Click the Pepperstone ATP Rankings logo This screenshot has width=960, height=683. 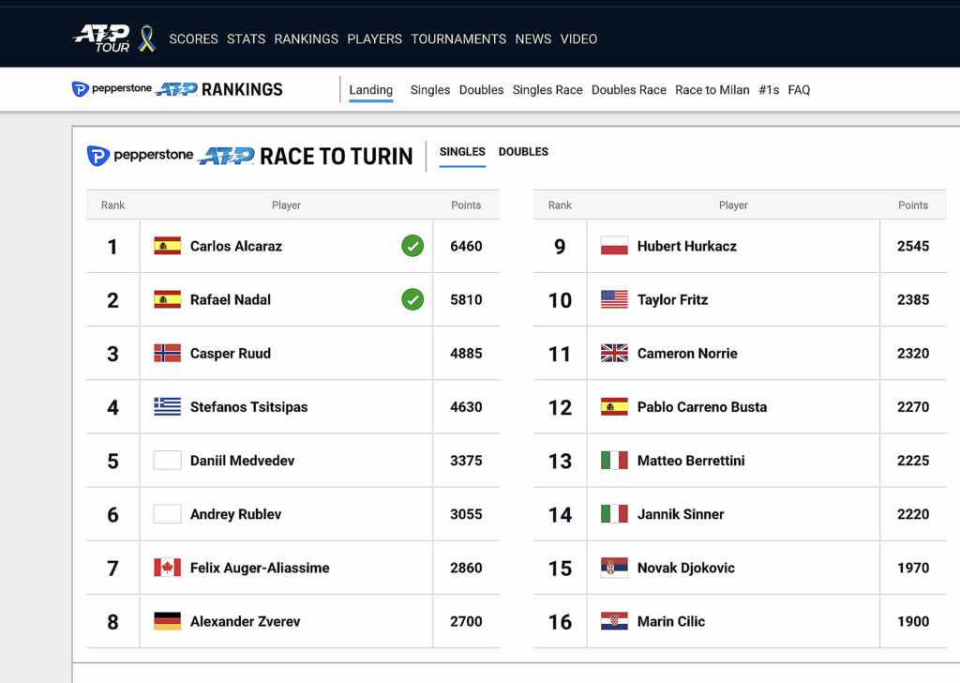pyautogui.click(x=177, y=90)
